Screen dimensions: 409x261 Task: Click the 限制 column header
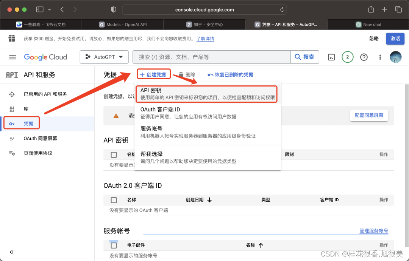(289, 154)
